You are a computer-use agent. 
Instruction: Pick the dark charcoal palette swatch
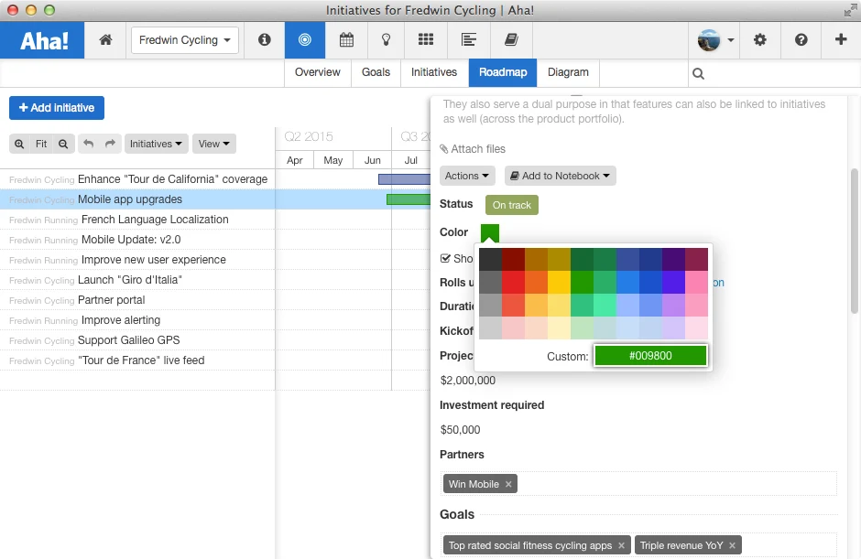click(x=490, y=260)
